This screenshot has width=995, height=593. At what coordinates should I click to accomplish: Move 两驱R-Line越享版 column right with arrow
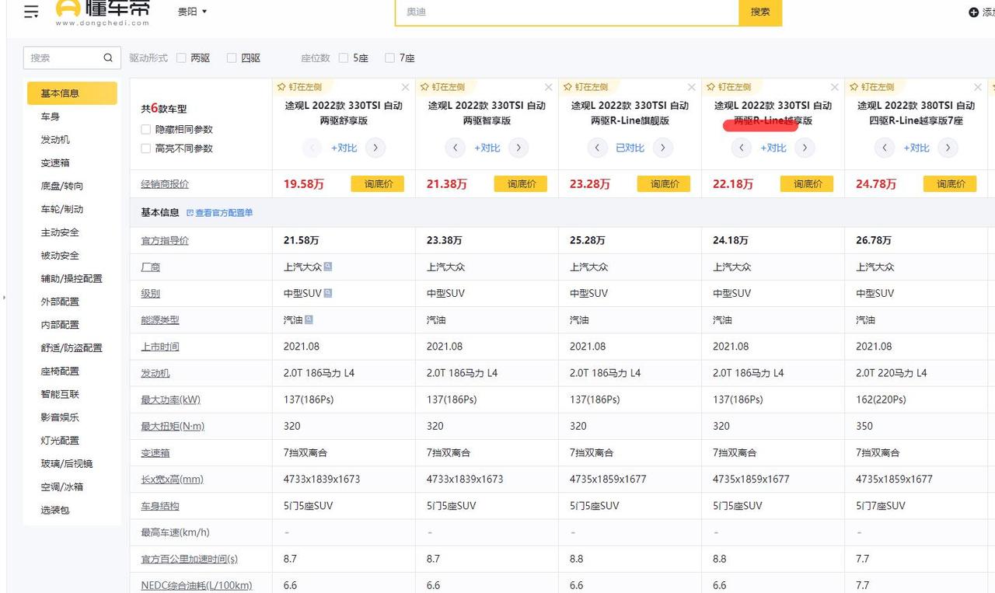pos(805,148)
